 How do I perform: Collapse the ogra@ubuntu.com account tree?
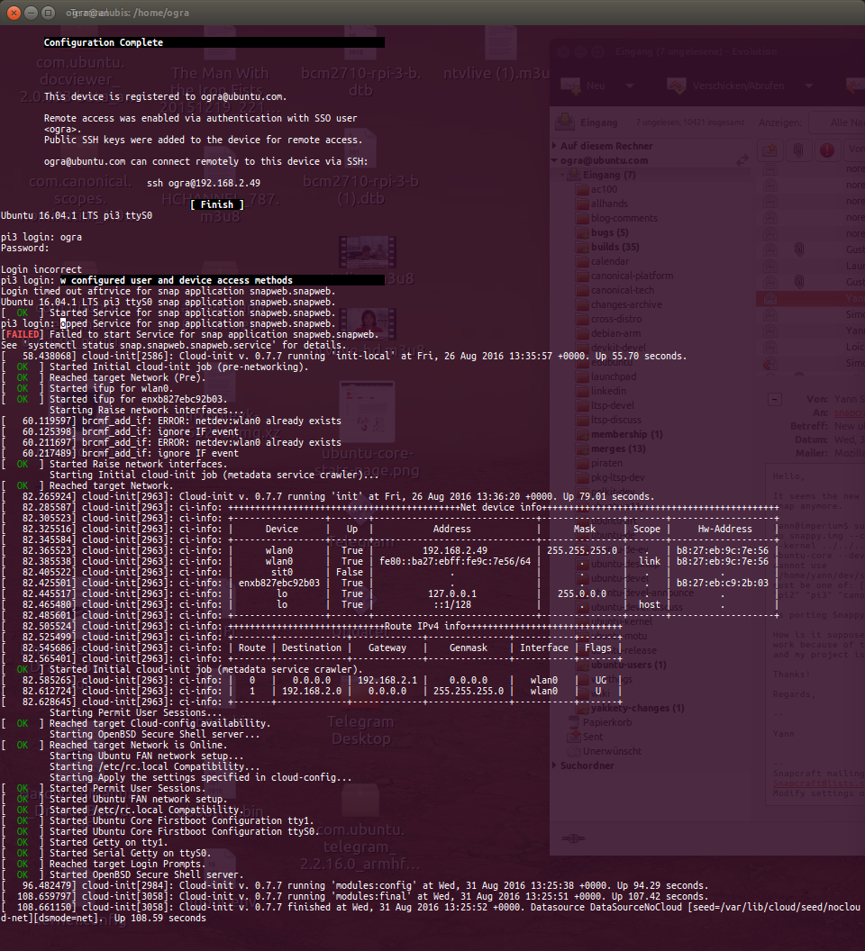[555, 160]
